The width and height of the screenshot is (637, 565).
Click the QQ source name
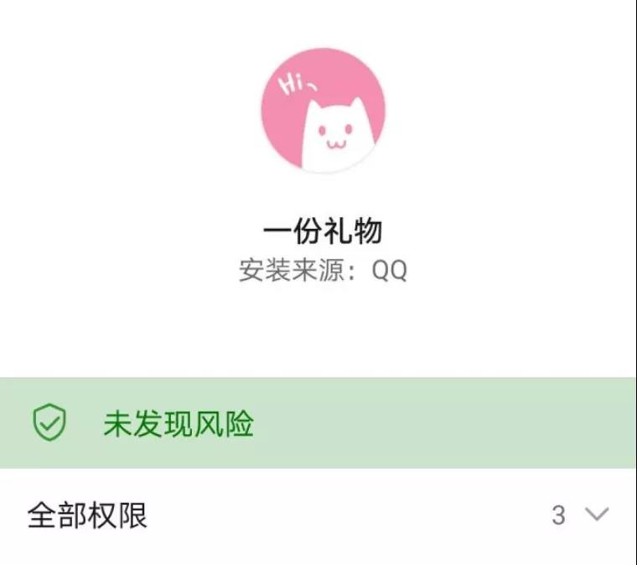click(x=389, y=271)
